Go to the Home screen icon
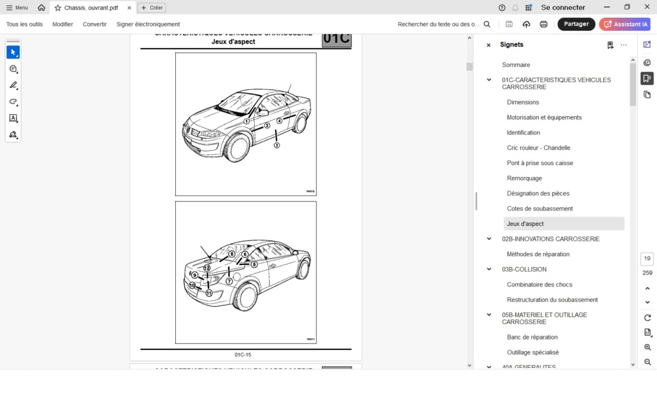The image size is (657, 414). [41, 8]
